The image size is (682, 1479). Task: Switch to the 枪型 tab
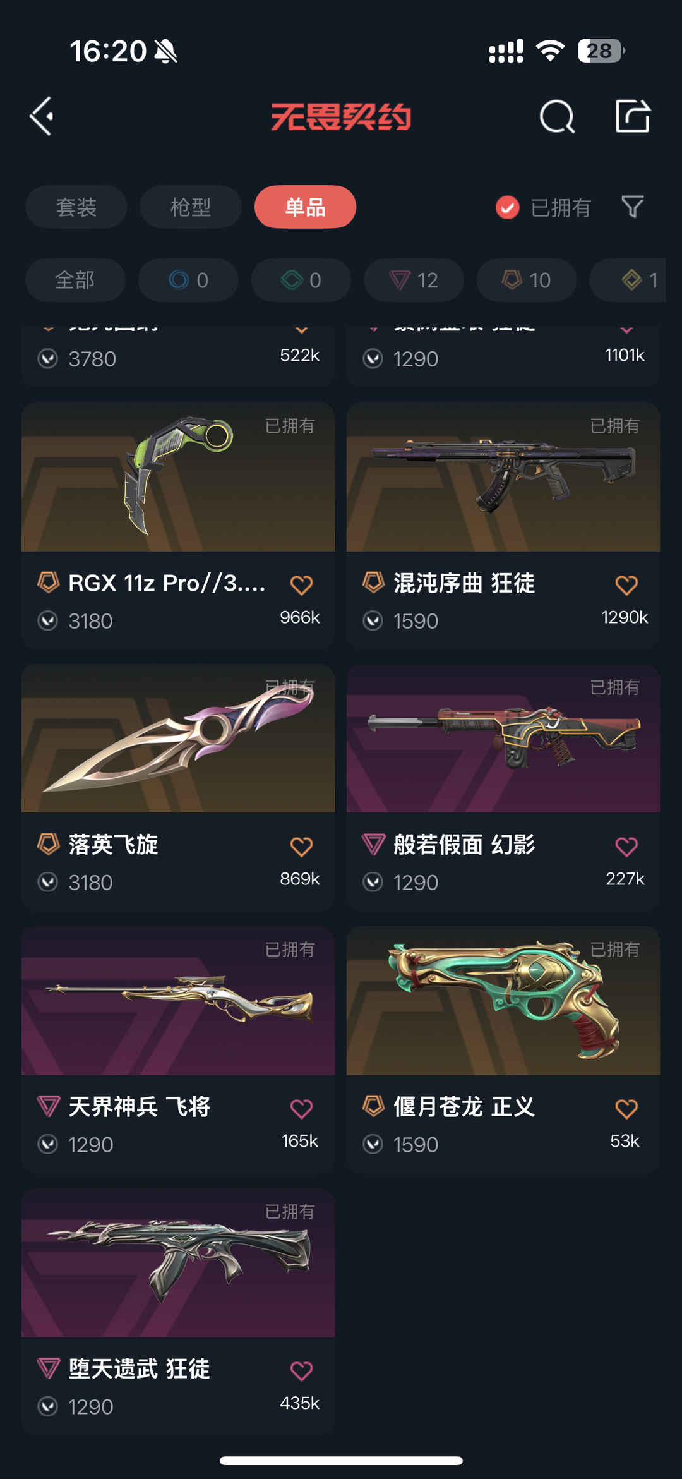coord(191,207)
